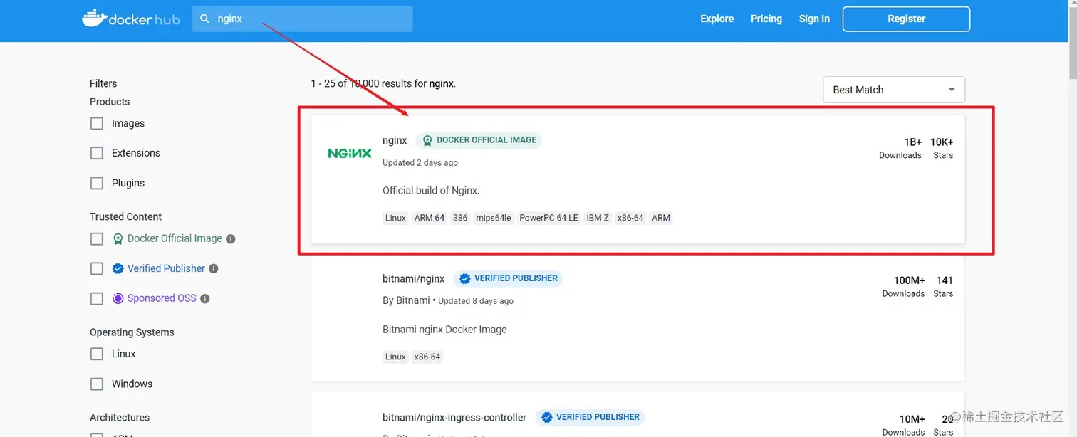Click 'Official build of Nginx.' description
Screen dimensions: 1077x437
[x=431, y=191]
